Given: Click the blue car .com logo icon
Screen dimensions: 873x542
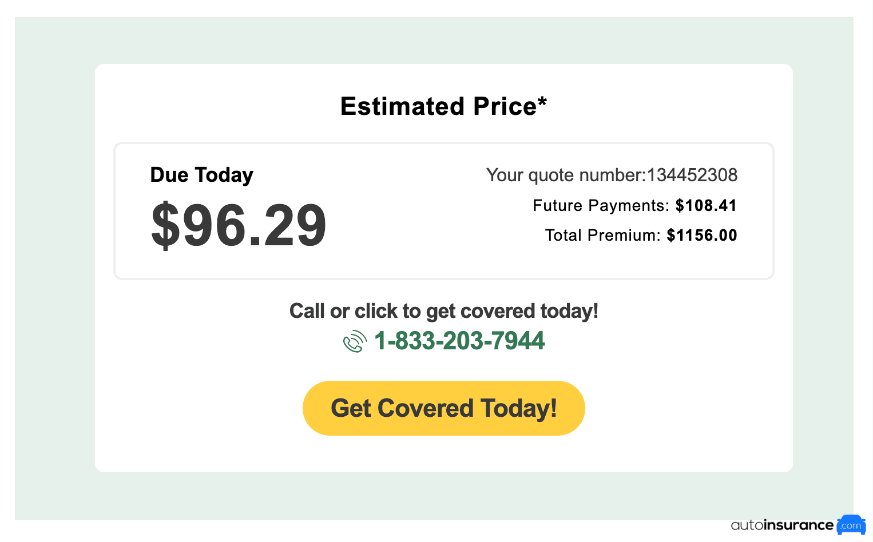Looking at the screenshot, I should point(851,525).
